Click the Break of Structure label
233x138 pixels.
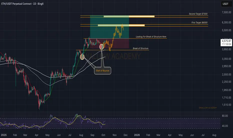coord(140,48)
